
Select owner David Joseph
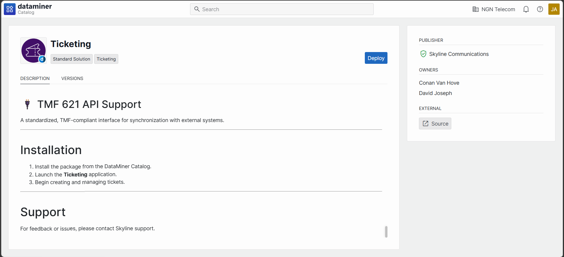click(x=435, y=93)
